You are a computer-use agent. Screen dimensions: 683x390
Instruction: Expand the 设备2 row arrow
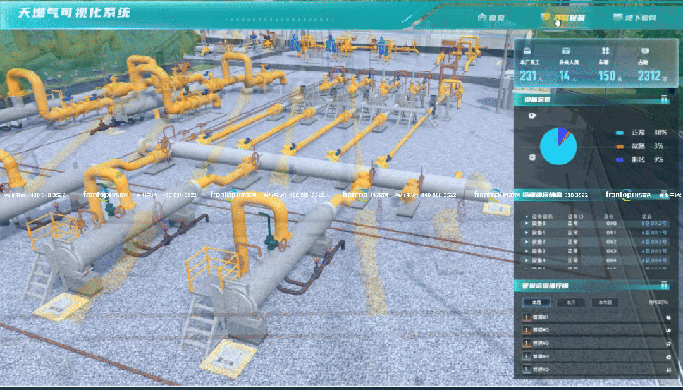point(526,241)
